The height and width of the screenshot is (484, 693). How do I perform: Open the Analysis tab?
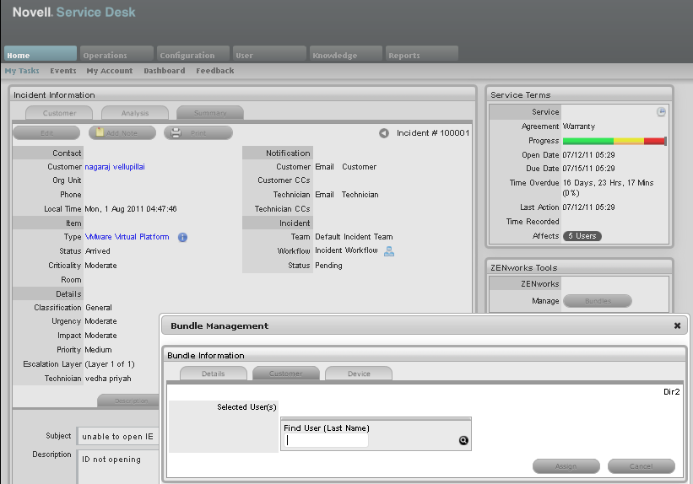click(x=135, y=113)
